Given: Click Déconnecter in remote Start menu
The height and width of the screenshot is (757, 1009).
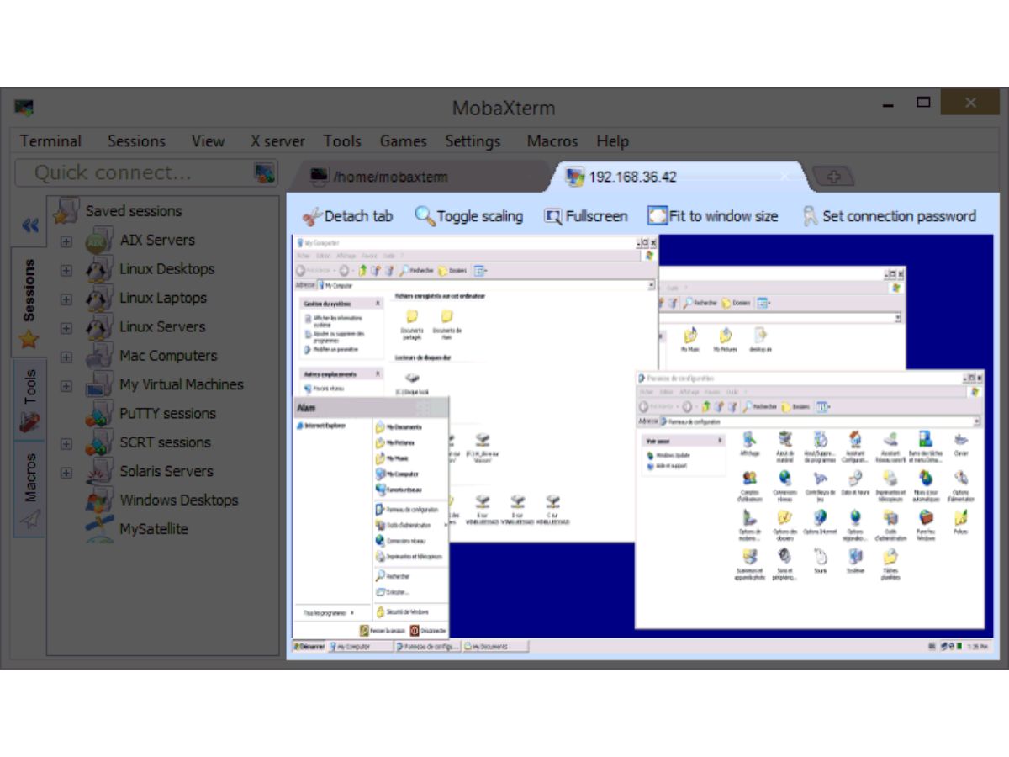Looking at the screenshot, I should click(428, 630).
